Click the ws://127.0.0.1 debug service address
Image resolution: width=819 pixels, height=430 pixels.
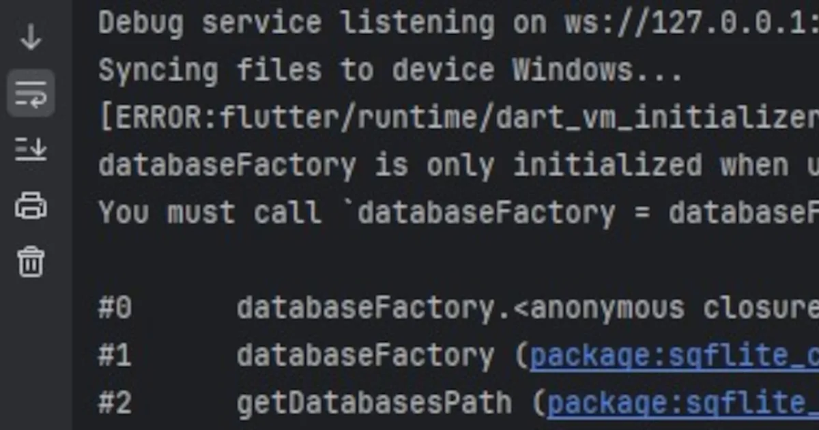coord(691,23)
